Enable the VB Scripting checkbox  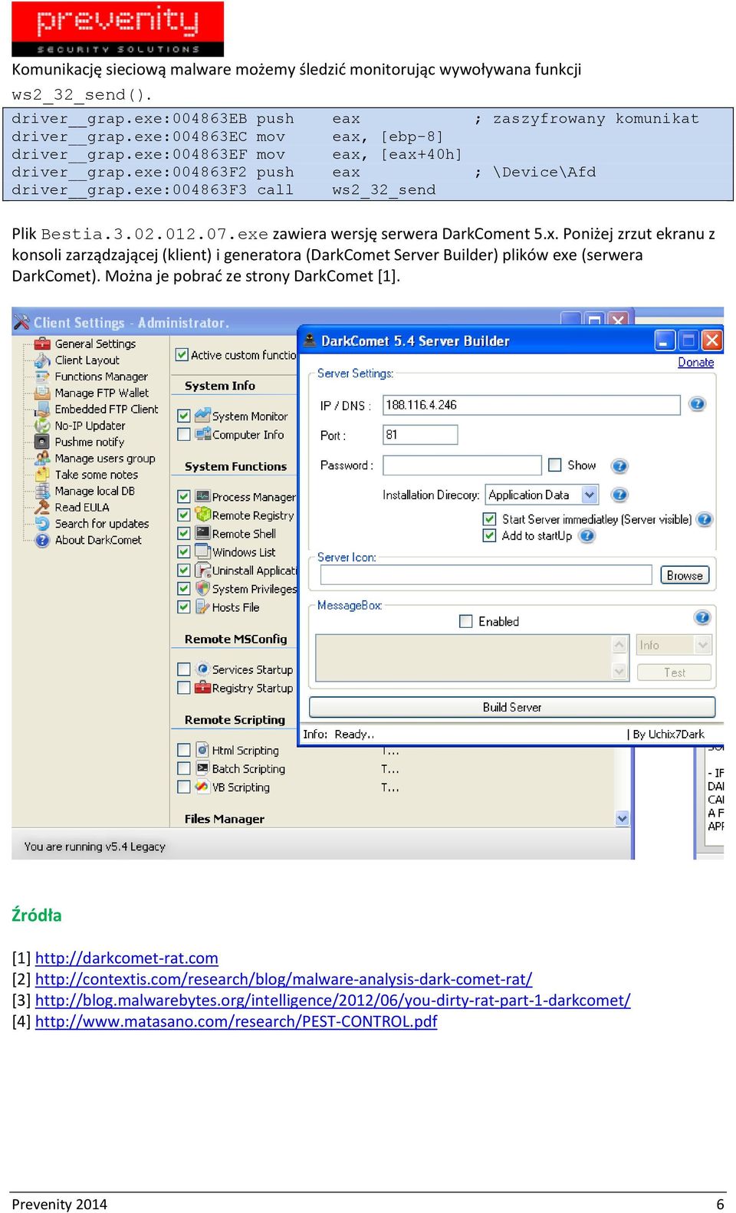[184, 787]
